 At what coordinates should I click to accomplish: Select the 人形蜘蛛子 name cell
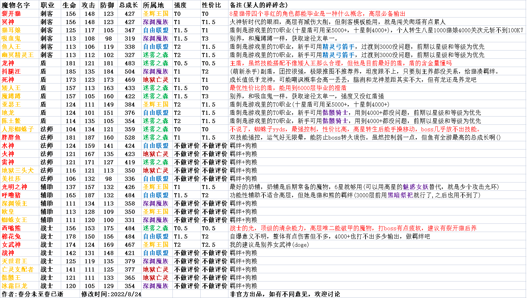[18, 129]
